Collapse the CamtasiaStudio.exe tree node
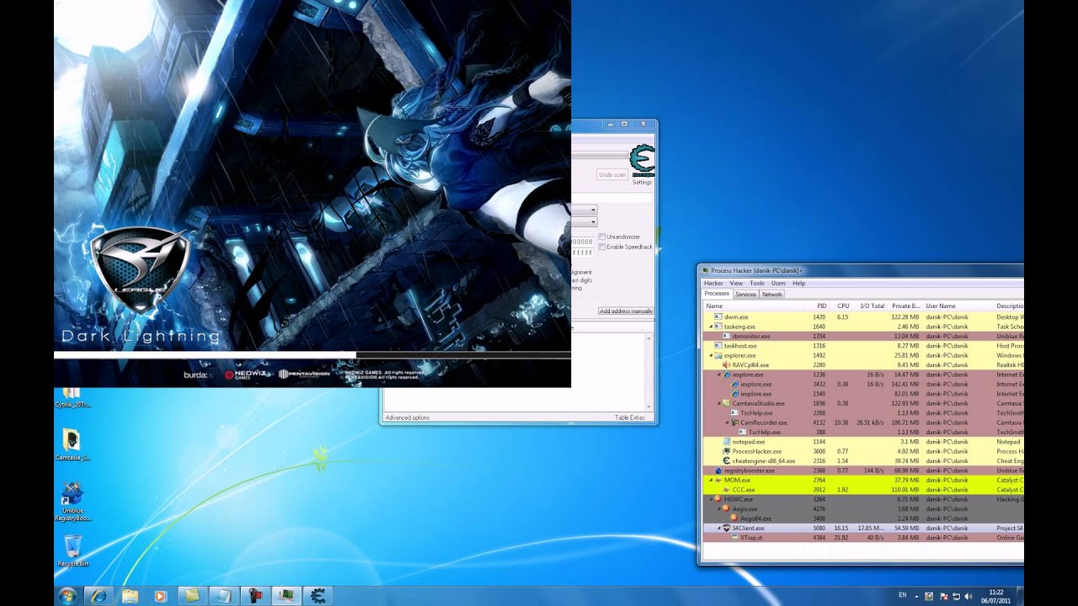Screen dimensions: 1078x606 pos(719,403)
